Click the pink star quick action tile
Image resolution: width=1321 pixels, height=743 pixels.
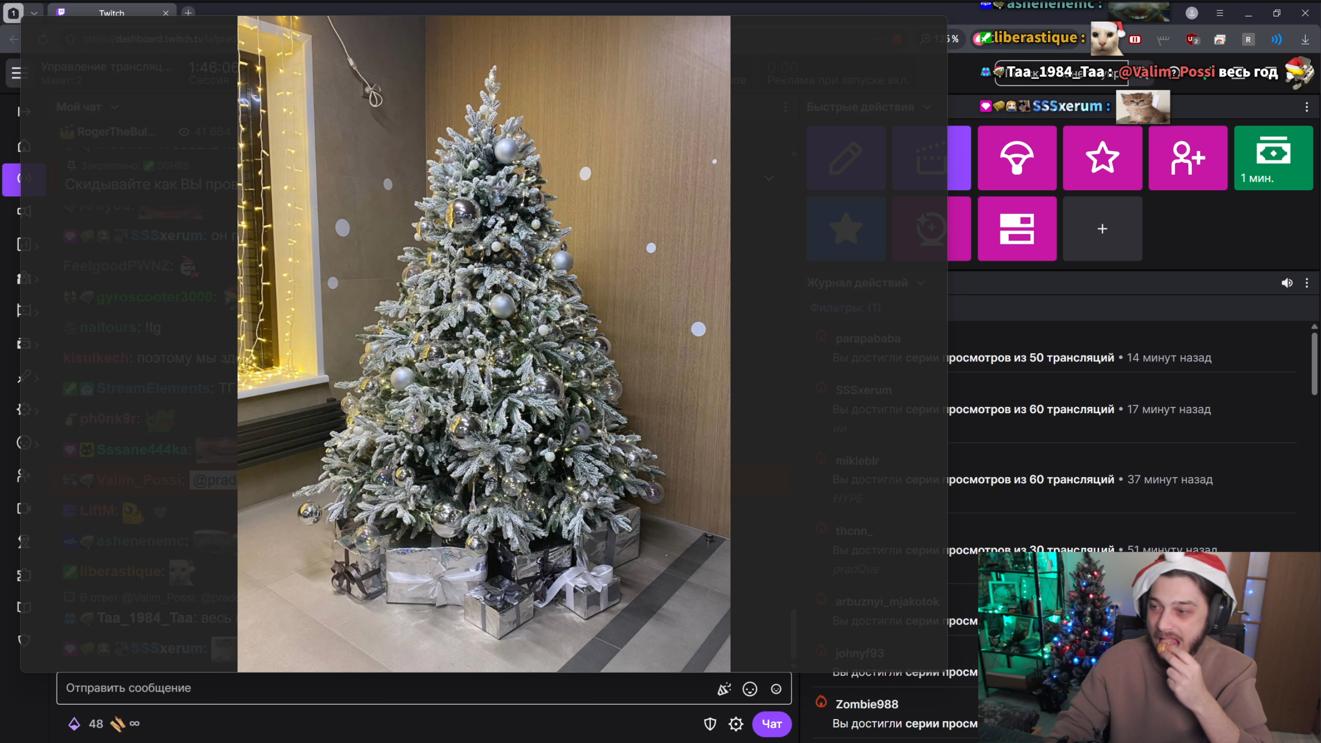(x=1102, y=157)
